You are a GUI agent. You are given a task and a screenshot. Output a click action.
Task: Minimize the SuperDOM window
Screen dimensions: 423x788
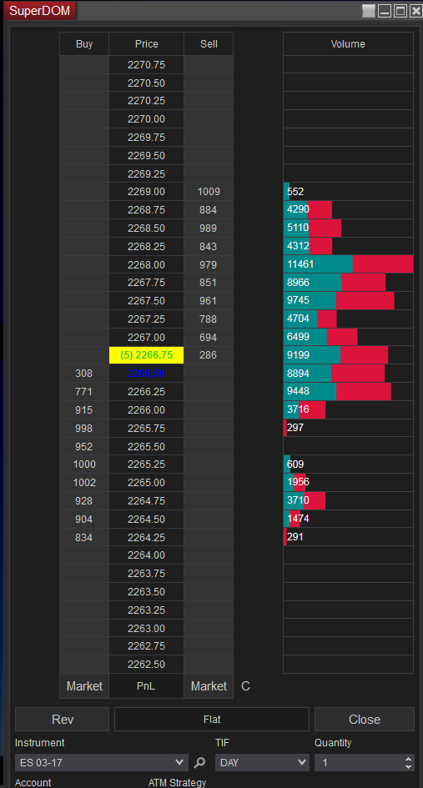click(x=385, y=11)
